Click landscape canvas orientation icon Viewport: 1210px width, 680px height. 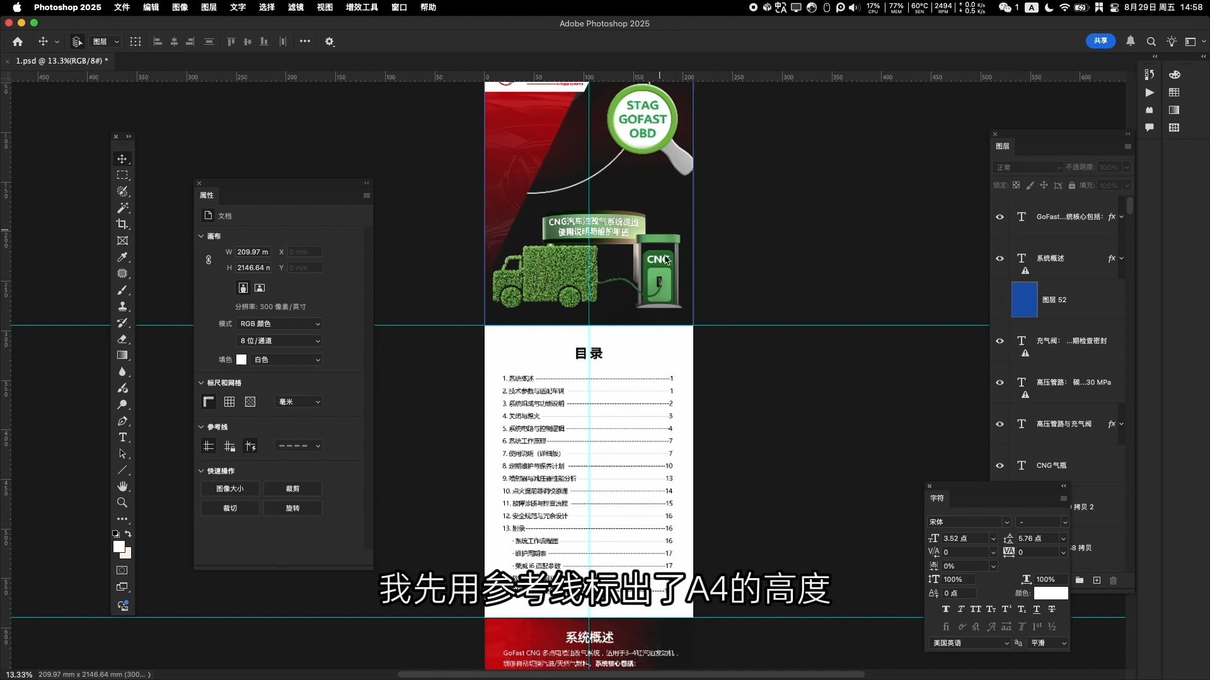coord(260,288)
